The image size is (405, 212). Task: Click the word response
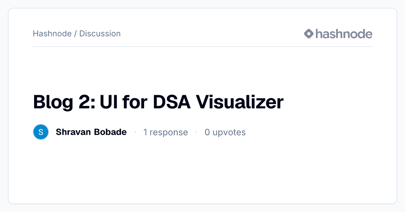click(x=169, y=133)
